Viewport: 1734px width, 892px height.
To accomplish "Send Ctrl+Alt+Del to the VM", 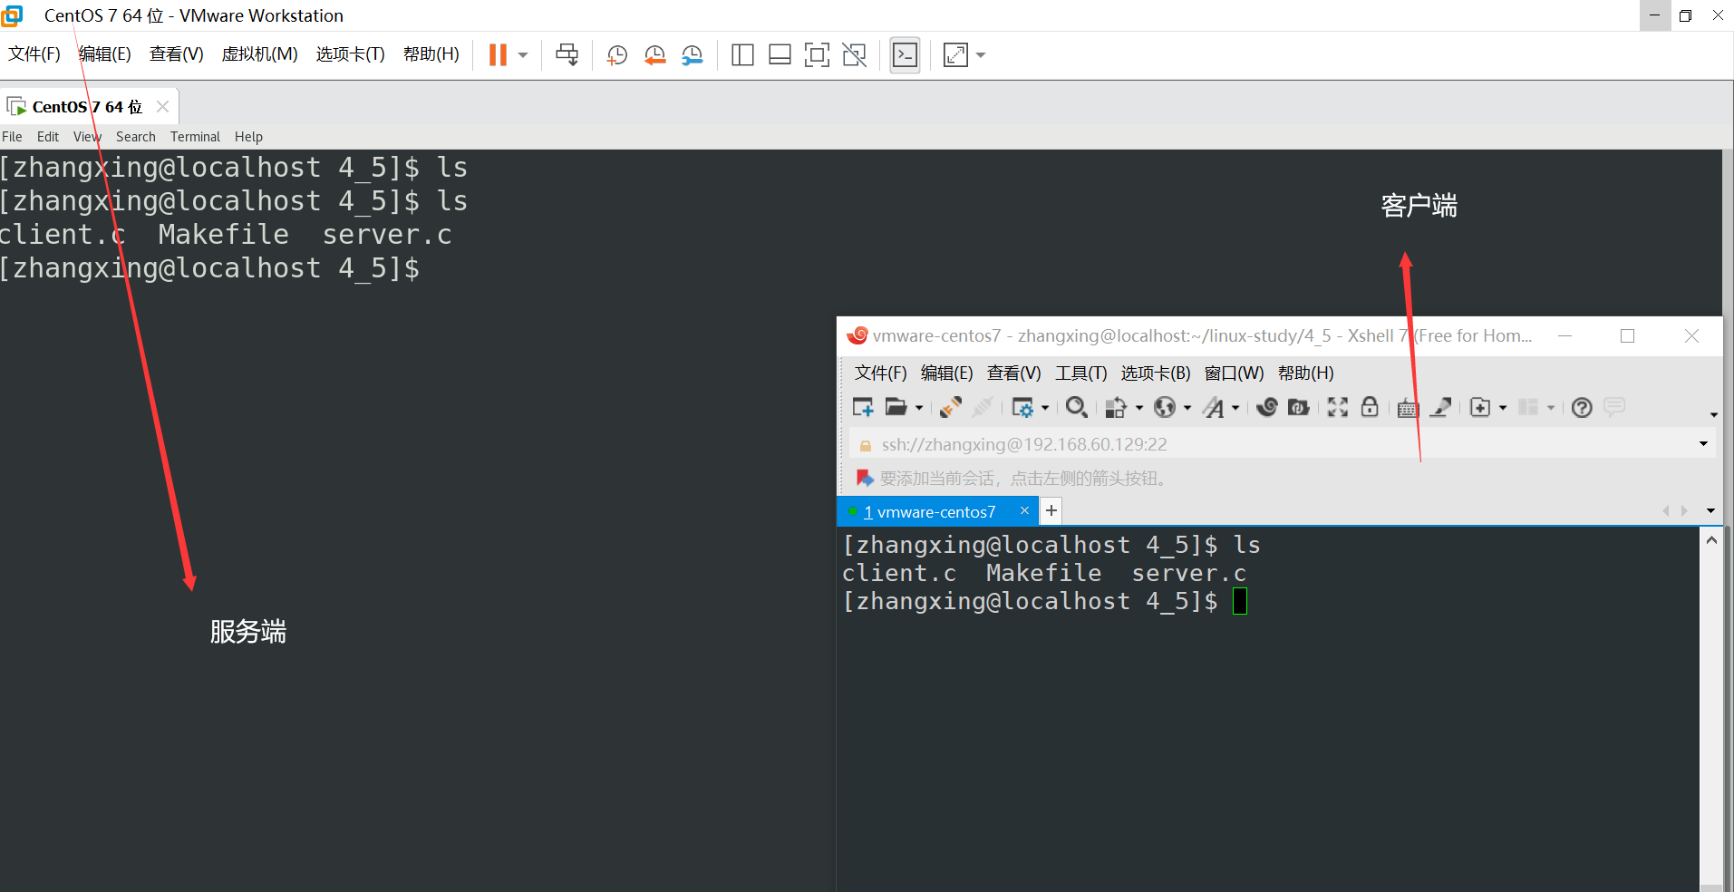I will [x=567, y=54].
